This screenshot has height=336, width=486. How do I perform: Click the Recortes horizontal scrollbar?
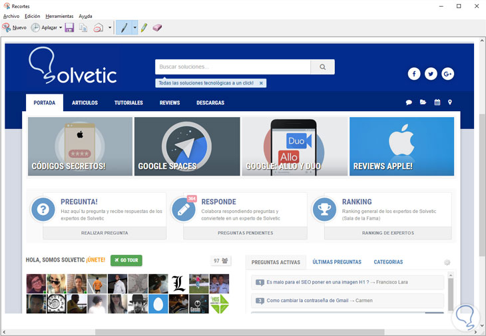point(239,332)
